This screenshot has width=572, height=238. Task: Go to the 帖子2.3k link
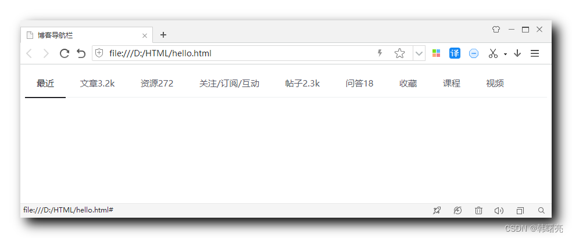point(302,84)
